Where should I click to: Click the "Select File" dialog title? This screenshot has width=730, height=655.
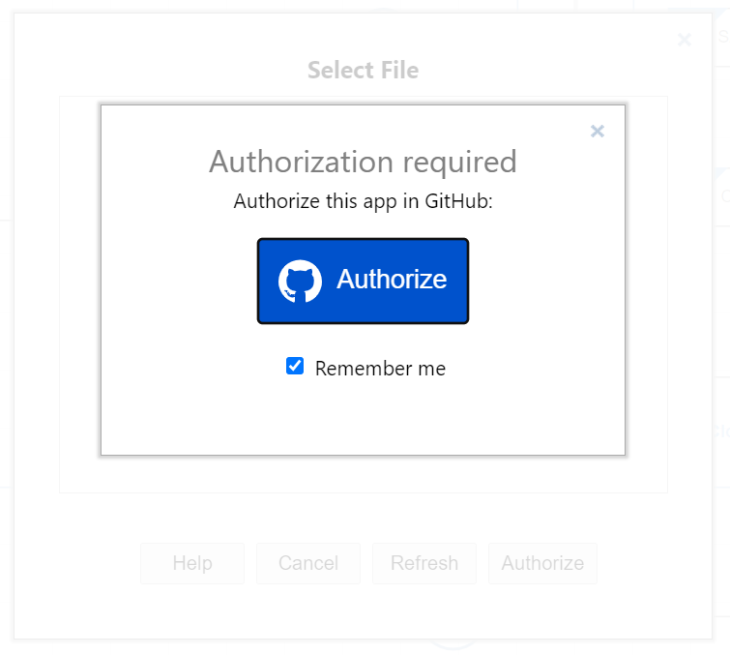pos(363,70)
